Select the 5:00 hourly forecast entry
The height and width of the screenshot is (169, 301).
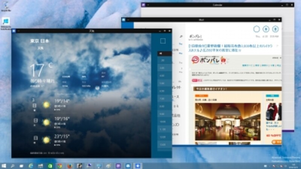[x=164, y=83]
